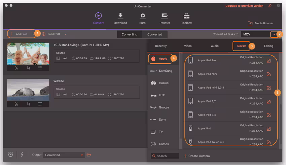The image size is (286, 165).
Task: Switch to the Converted tab
Action: click(155, 34)
